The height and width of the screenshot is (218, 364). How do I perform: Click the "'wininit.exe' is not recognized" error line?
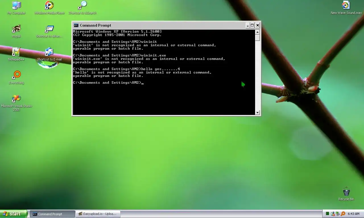pyautogui.click(x=149, y=59)
